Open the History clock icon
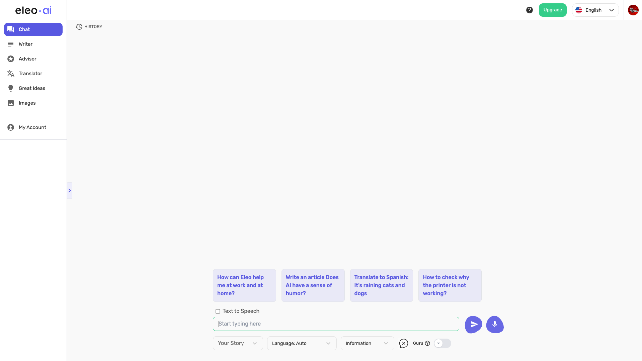Viewport: 642px width, 361px height. (x=79, y=27)
